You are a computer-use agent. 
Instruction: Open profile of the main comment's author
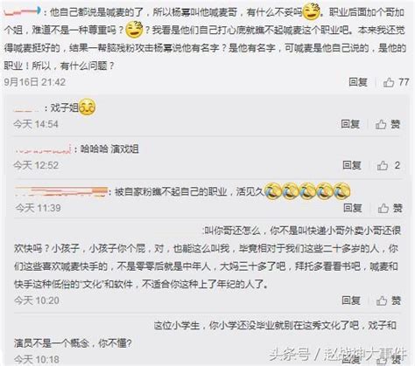(22, 11)
